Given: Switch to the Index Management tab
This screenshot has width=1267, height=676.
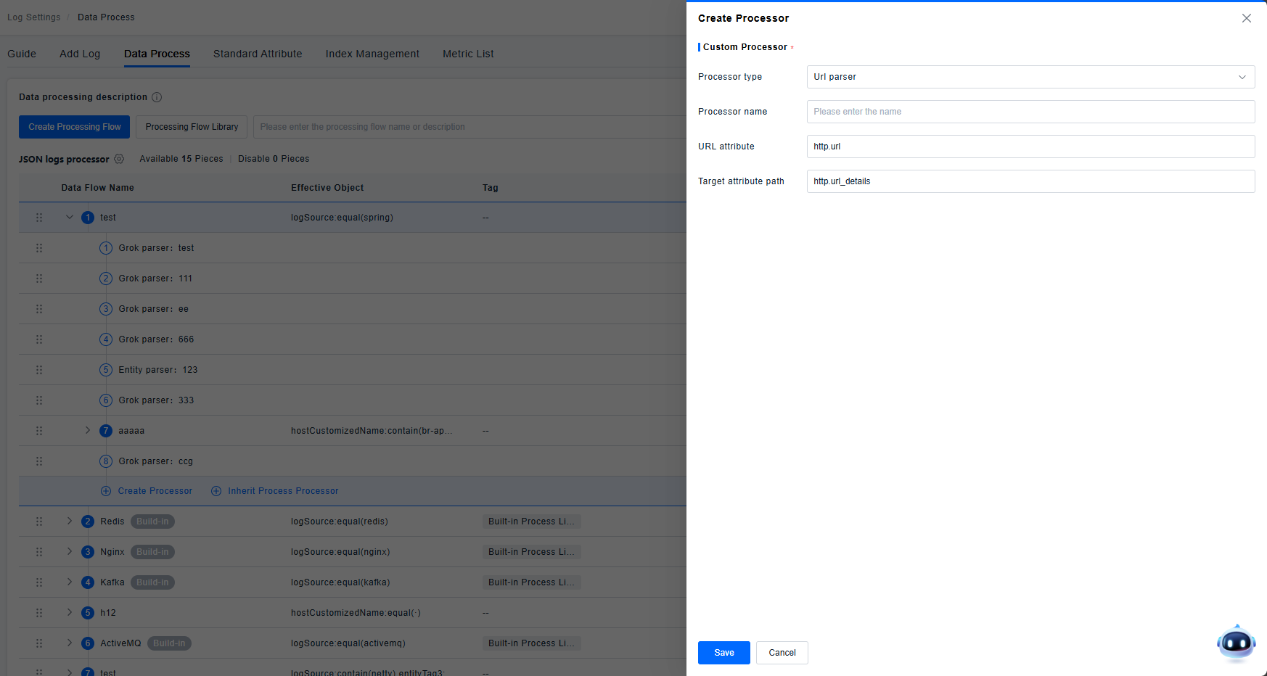Looking at the screenshot, I should (x=372, y=54).
